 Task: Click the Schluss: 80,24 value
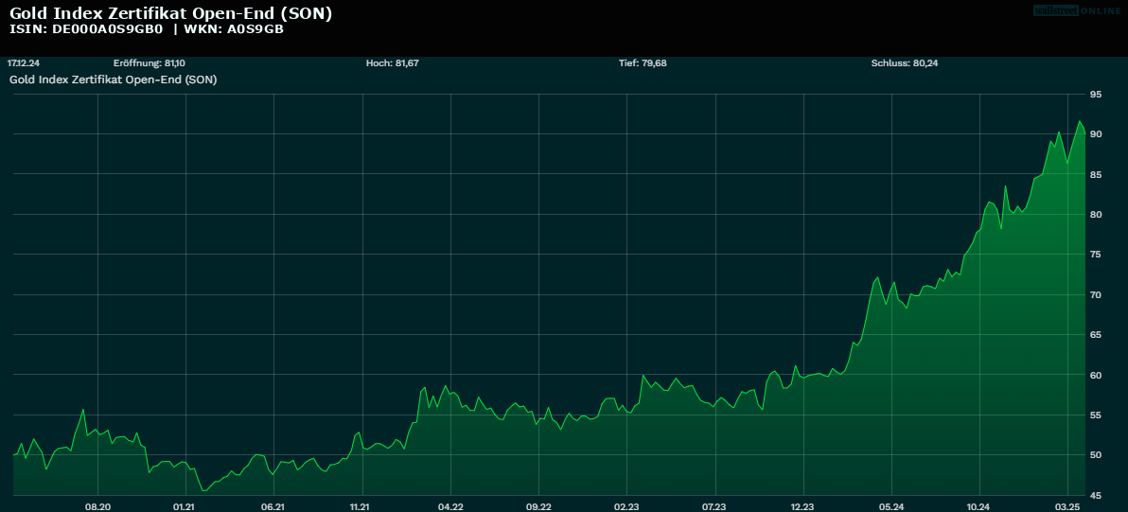click(905, 63)
